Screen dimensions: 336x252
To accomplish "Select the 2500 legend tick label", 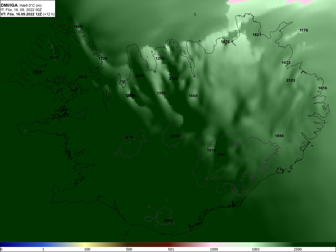I will click(298, 249).
